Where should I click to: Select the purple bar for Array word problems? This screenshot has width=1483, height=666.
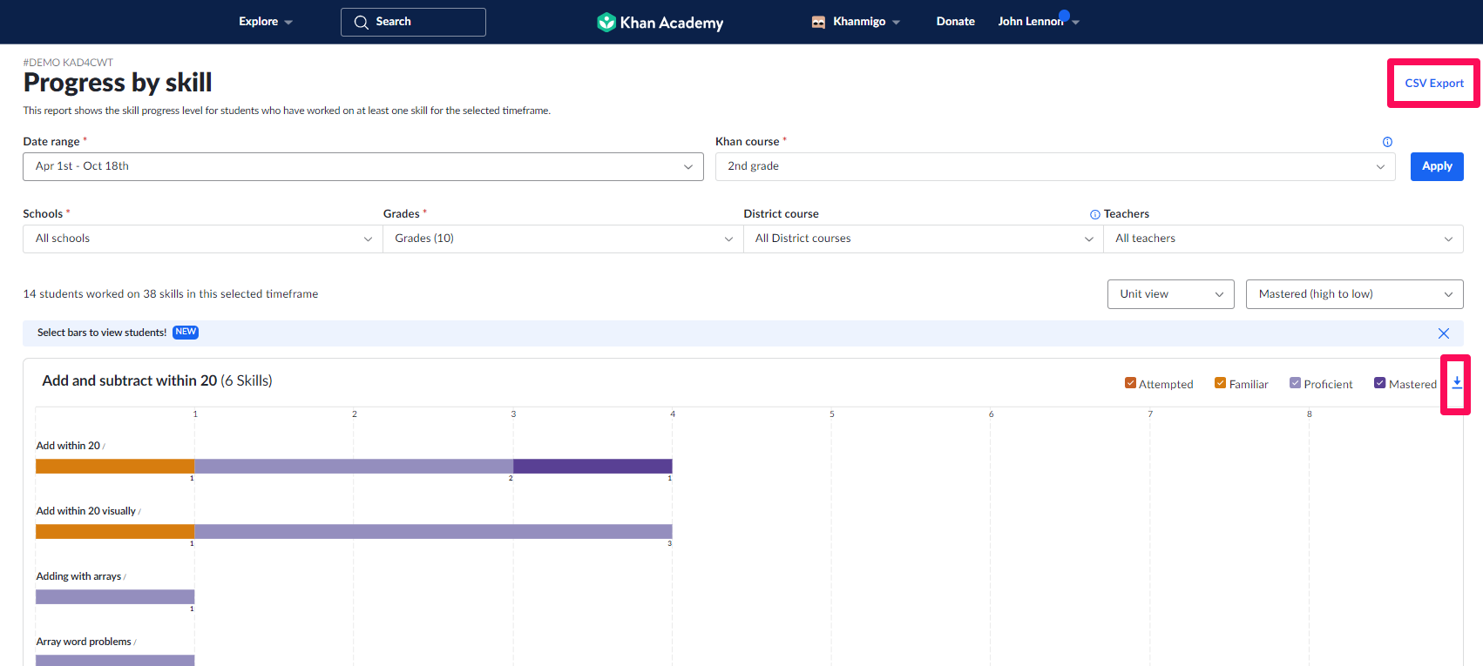115,660
